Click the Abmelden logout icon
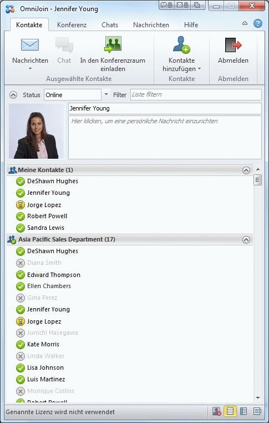269x423 pixels. 233,45
